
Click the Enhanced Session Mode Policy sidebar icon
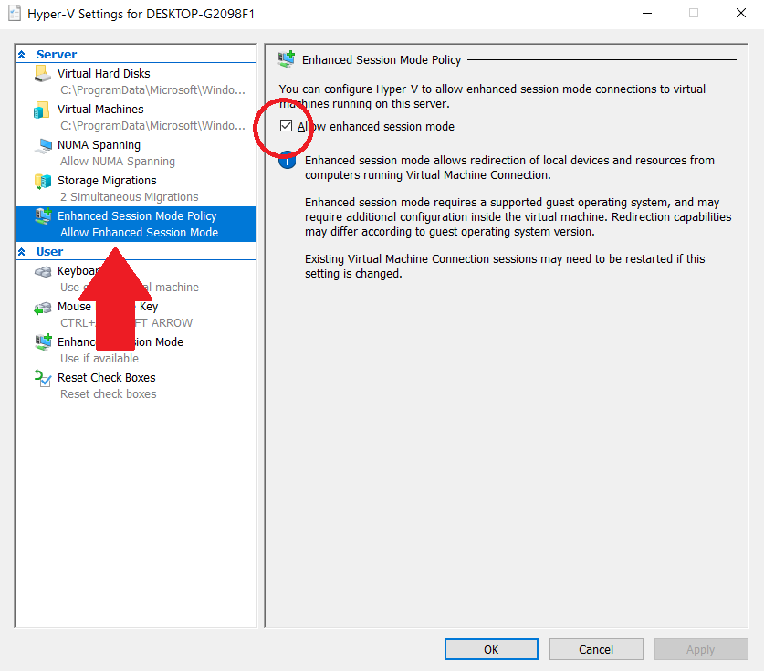pos(43,216)
